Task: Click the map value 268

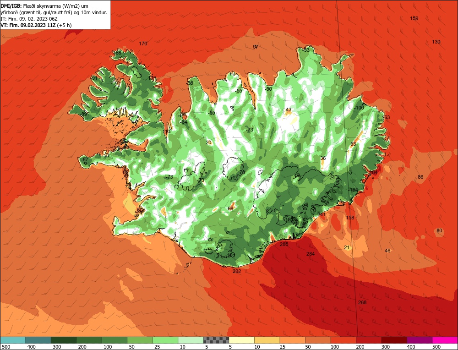Action: (x=362, y=302)
